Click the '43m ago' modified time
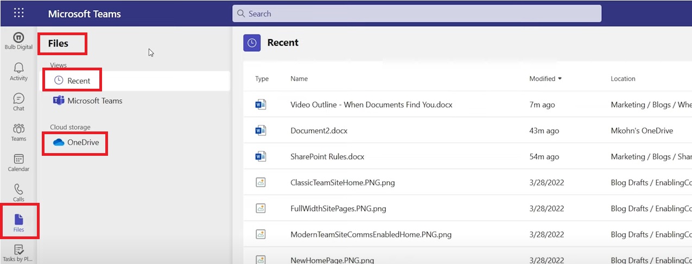 tap(544, 130)
